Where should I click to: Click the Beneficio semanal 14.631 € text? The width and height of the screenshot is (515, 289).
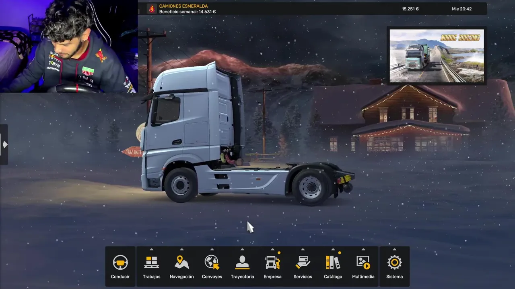pos(187,12)
